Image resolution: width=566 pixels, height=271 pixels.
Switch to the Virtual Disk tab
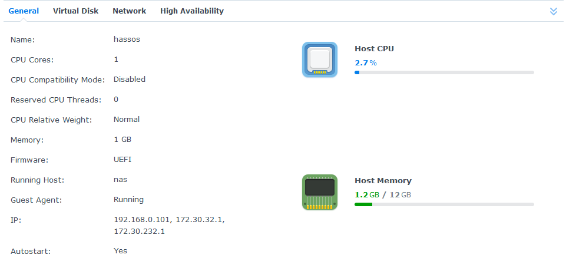(x=75, y=11)
